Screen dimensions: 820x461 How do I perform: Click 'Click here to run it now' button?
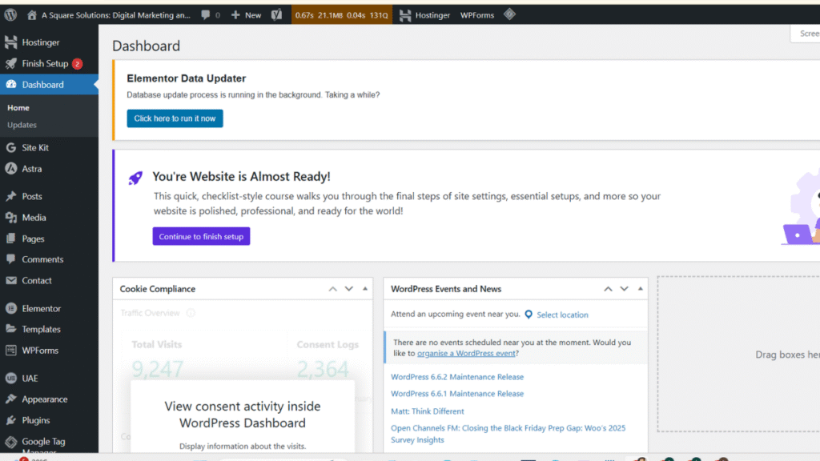point(175,118)
